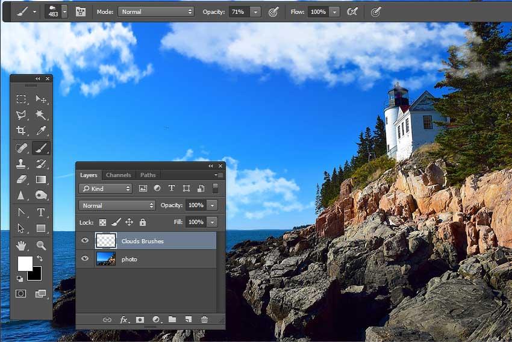Open the Flow slider arrow
This screenshot has height=342, width=512.
click(x=334, y=12)
